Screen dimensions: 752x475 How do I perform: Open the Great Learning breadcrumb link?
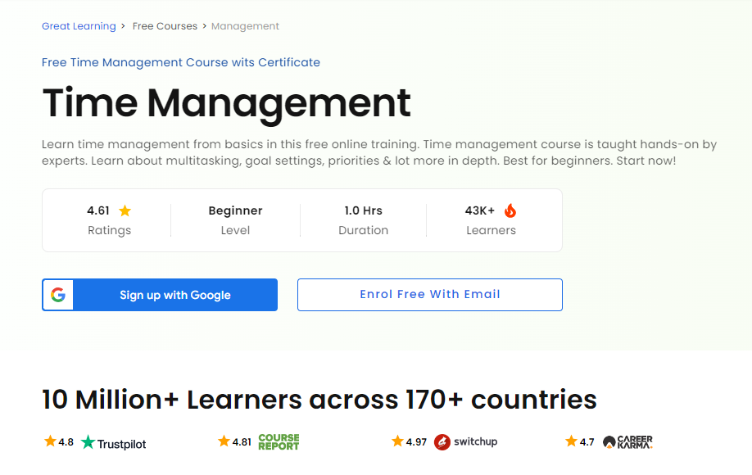point(79,26)
